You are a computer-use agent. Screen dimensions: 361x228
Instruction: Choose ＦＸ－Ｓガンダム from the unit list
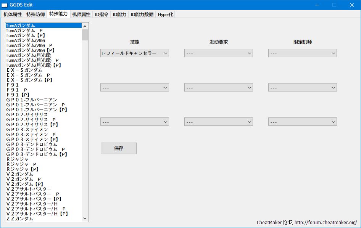[24, 70]
